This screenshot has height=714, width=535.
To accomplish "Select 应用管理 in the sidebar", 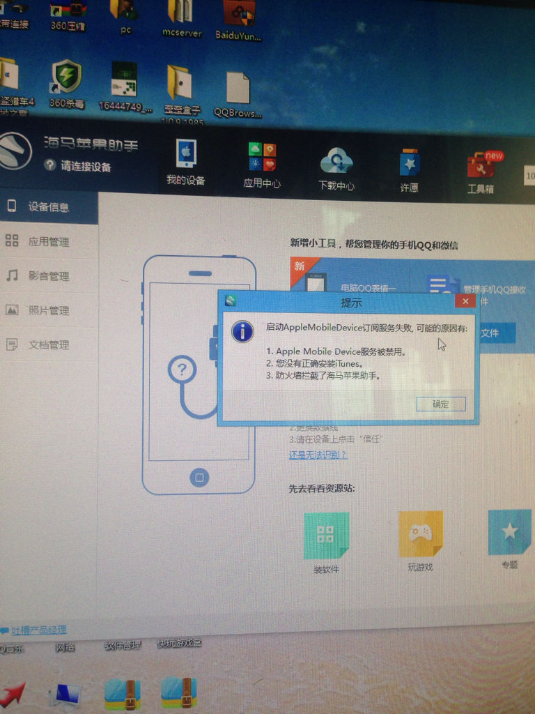I will [x=49, y=241].
